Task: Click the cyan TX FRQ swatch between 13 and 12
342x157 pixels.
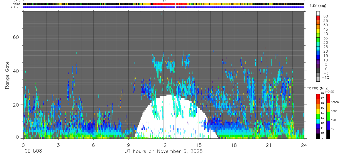Action: pyautogui.click(x=318, y=121)
